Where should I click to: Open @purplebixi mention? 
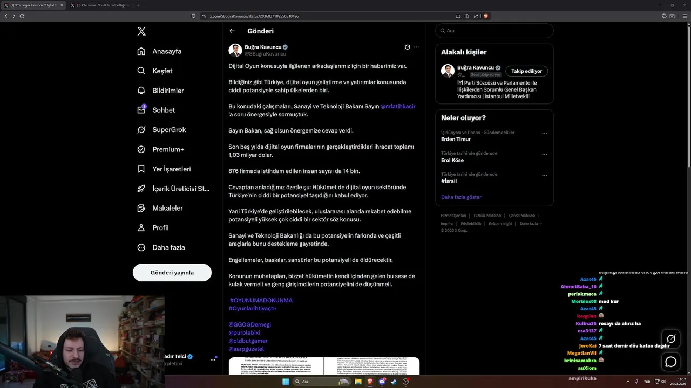[x=245, y=332]
